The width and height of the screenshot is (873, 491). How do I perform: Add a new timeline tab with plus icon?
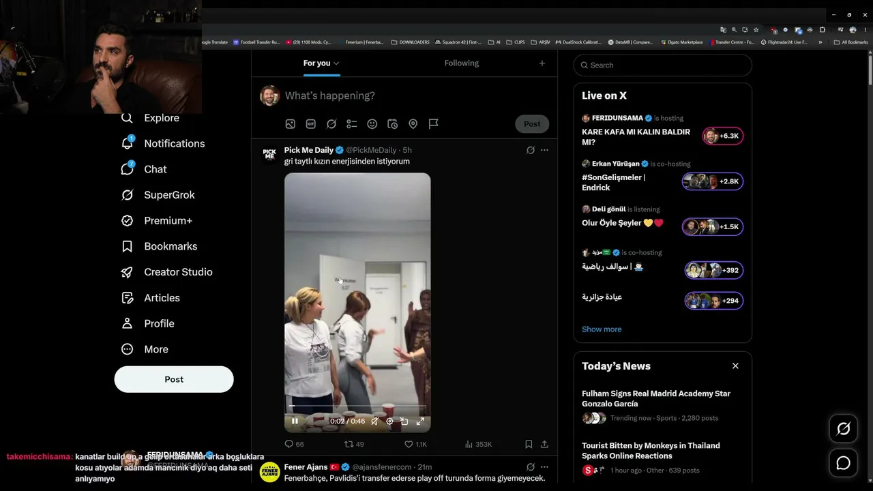pos(542,63)
